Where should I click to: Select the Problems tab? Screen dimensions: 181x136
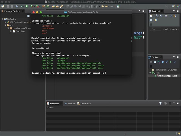(x=54, y=103)
